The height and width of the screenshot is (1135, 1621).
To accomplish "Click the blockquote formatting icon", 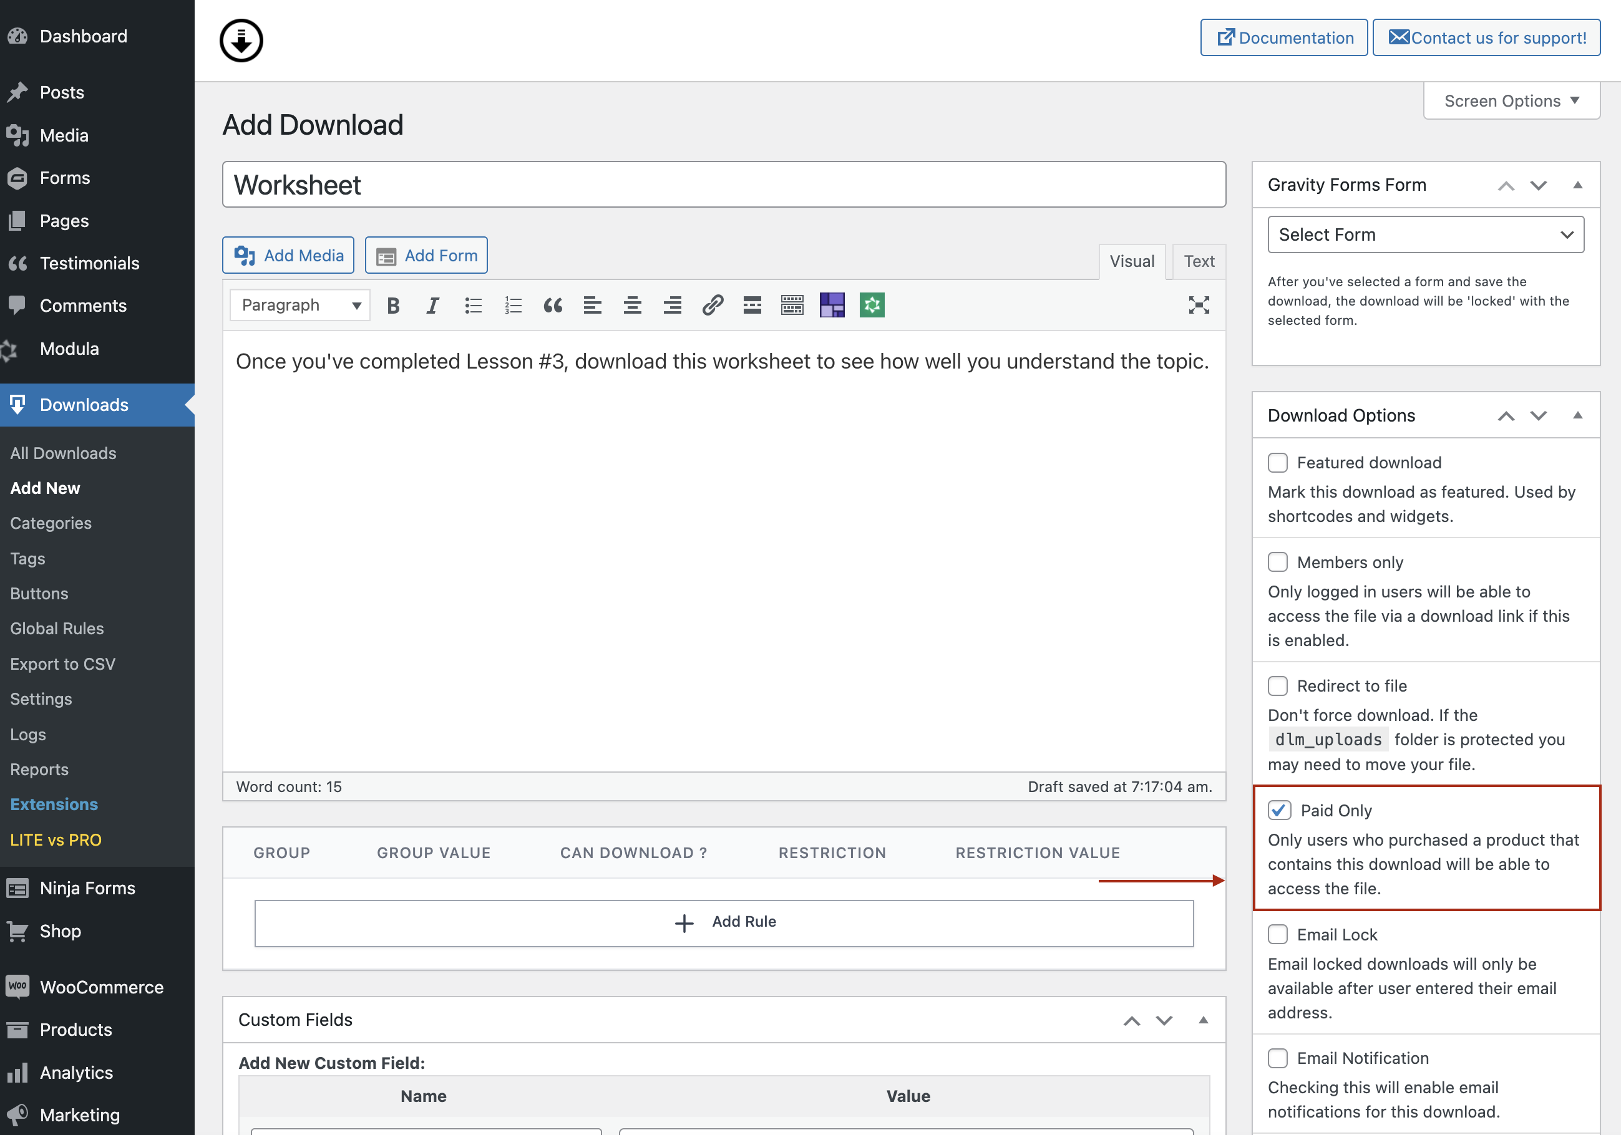I will click(x=553, y=304).
